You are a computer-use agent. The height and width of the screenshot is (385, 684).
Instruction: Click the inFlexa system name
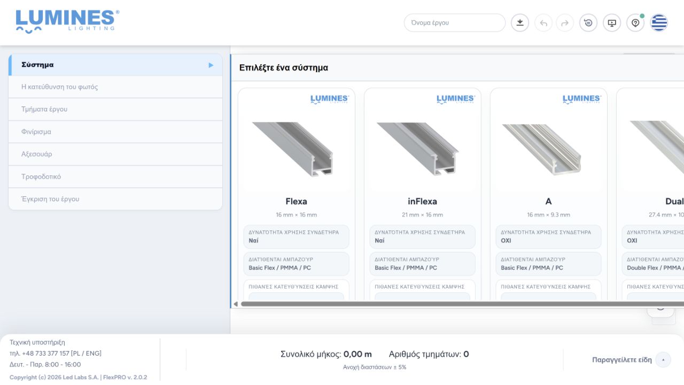423,202
